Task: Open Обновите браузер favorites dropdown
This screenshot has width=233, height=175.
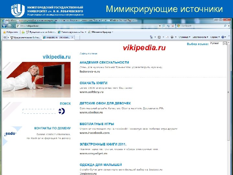Action: coord(101,32)
